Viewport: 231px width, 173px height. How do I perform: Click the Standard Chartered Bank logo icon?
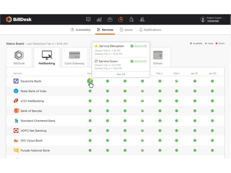point(16,121)
